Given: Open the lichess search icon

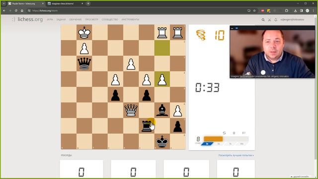Looking at the screenshot, I should (x=263, y=20).
